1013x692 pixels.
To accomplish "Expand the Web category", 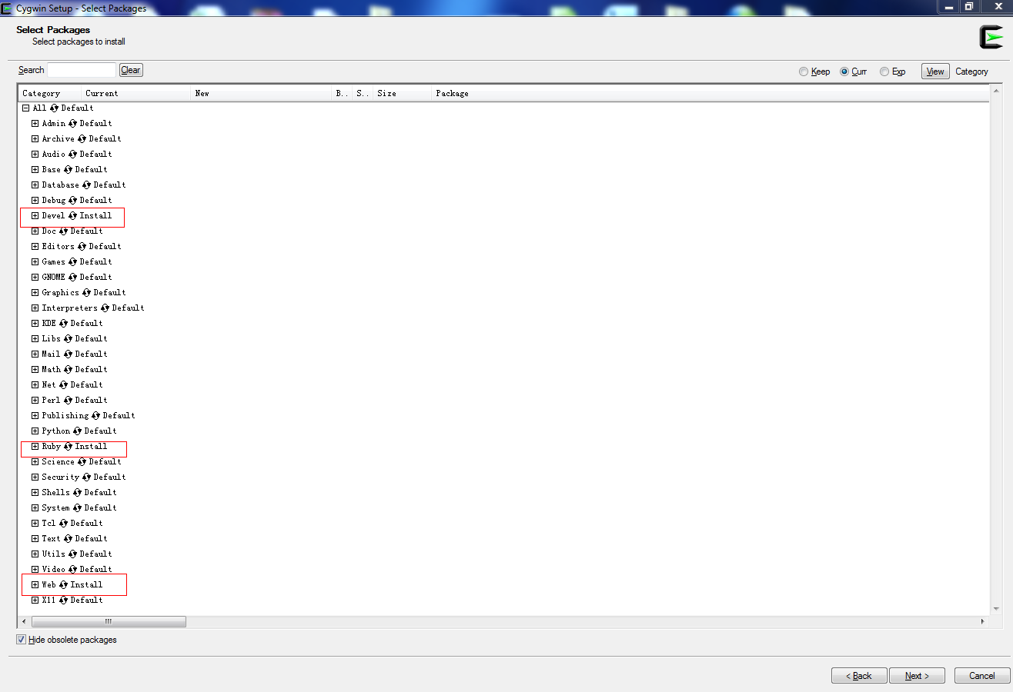I will pos(35,585).
